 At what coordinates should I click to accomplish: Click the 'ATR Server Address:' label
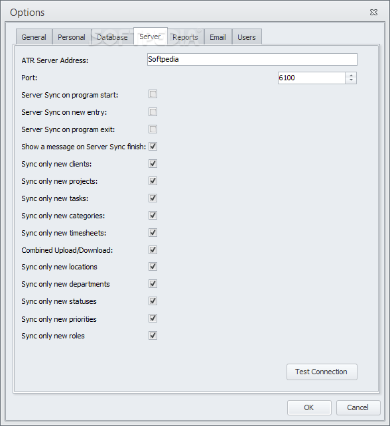(x=55, y=60)
